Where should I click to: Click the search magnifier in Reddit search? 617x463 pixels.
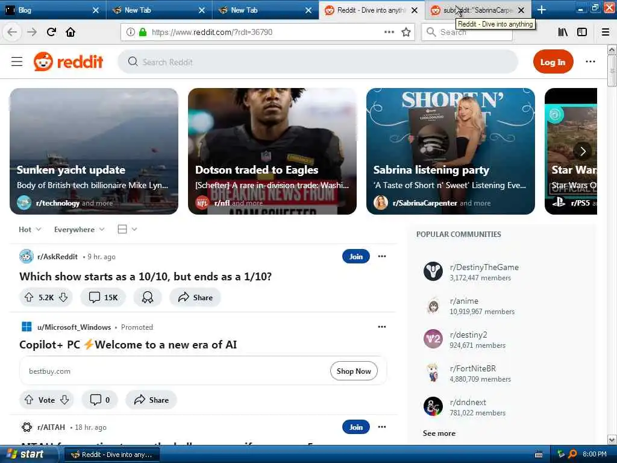[x=133, y=62]
